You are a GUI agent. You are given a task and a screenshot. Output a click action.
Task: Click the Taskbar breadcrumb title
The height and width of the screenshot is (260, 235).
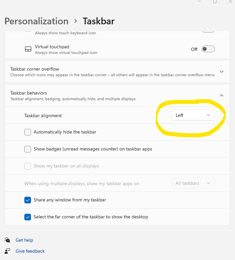tap(98, 21)
